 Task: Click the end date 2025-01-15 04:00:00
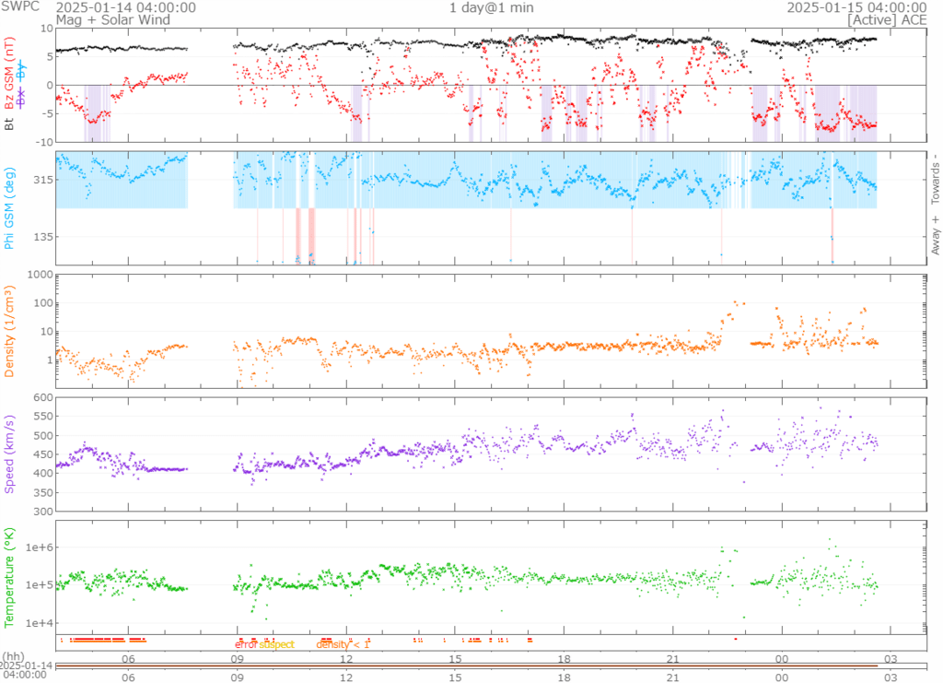[x=856, y=7]
